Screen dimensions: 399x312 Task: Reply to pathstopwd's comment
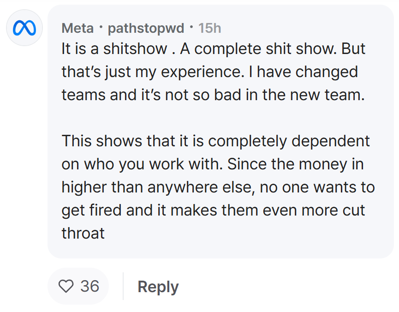tap(158, 287)
